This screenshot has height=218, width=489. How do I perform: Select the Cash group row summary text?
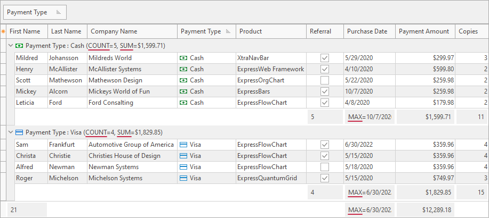point(95,46)
